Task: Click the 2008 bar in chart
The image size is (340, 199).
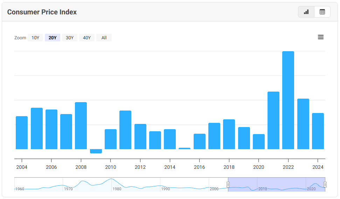Action: [x=81, y=126]
